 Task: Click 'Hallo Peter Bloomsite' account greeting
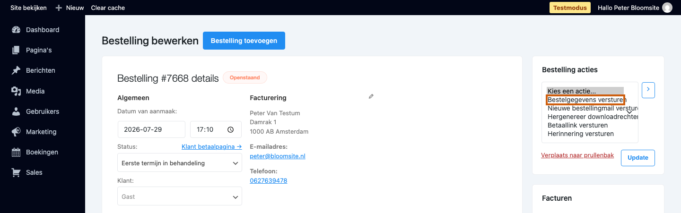[629, 8]
